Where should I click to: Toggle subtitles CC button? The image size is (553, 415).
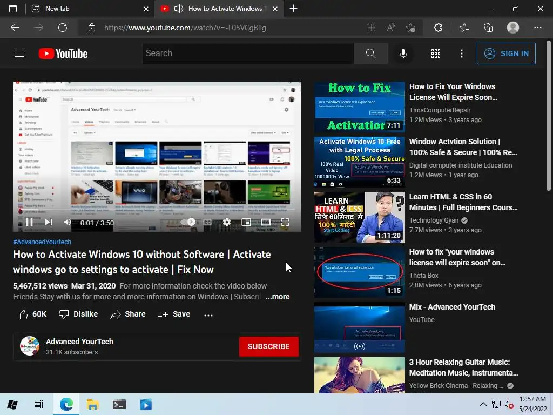(207, 222)
